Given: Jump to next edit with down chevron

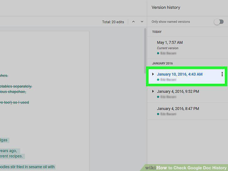Looking at the screenshot, I should [142, 22].
